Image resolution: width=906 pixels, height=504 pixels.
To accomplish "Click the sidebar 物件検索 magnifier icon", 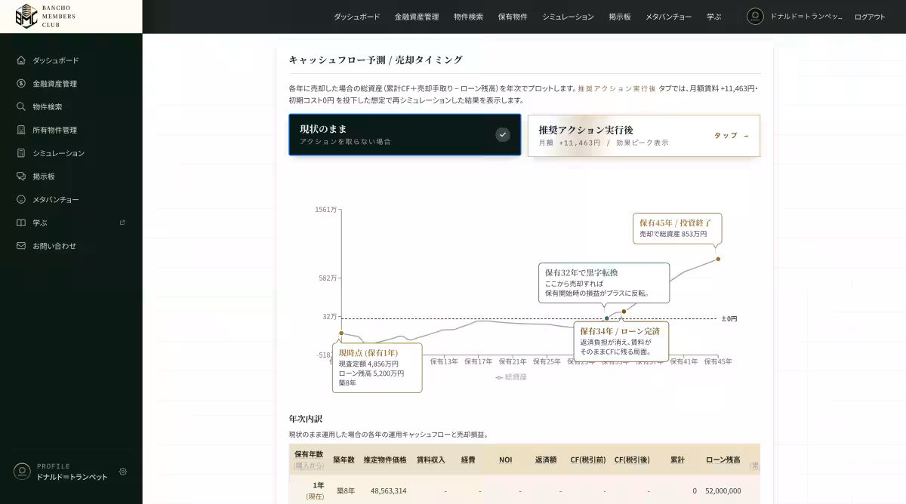I will pyautogui.click(x=21, y=106).
